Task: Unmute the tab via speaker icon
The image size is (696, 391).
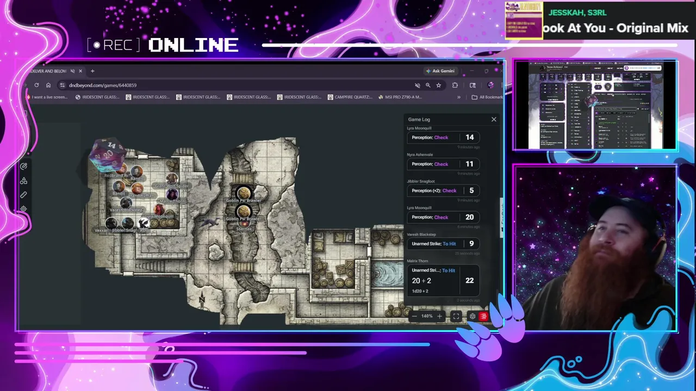Action: click(x=72, y=71)
